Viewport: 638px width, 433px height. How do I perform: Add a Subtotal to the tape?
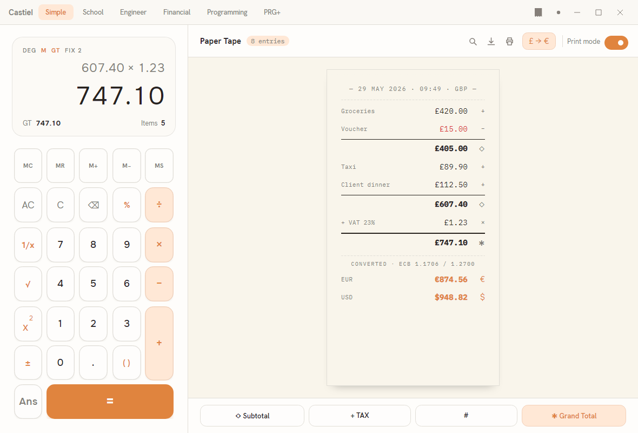[252, 416]
